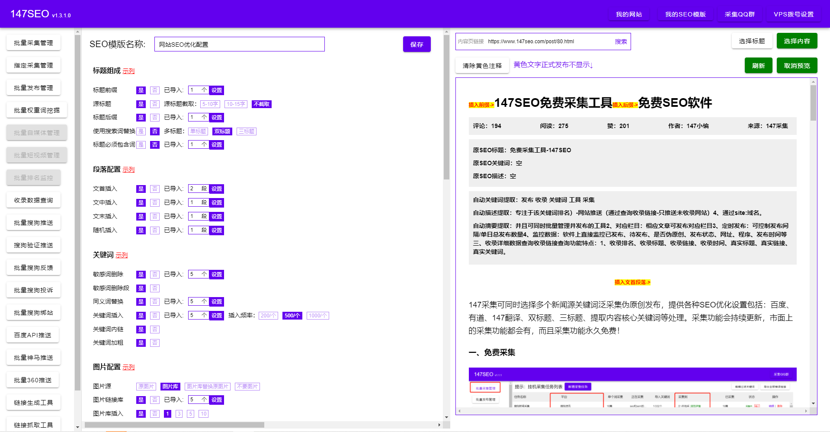Open the 我的SEO模版 top menu
Screen dimensions: 830x432
point(685,14)
